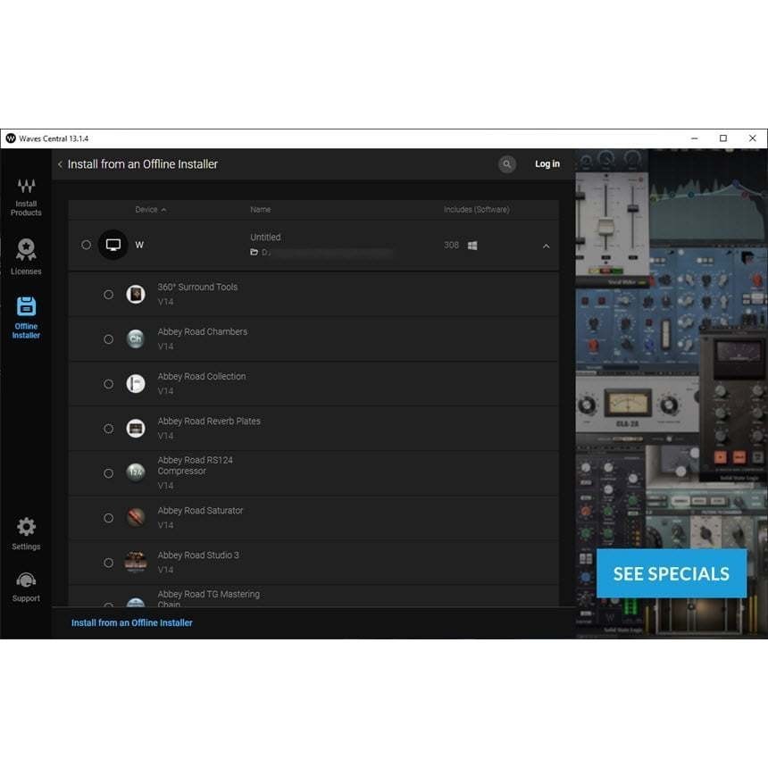
Task: Click the Abbey Road Reverb Plates name
Action: coord(209,422)
